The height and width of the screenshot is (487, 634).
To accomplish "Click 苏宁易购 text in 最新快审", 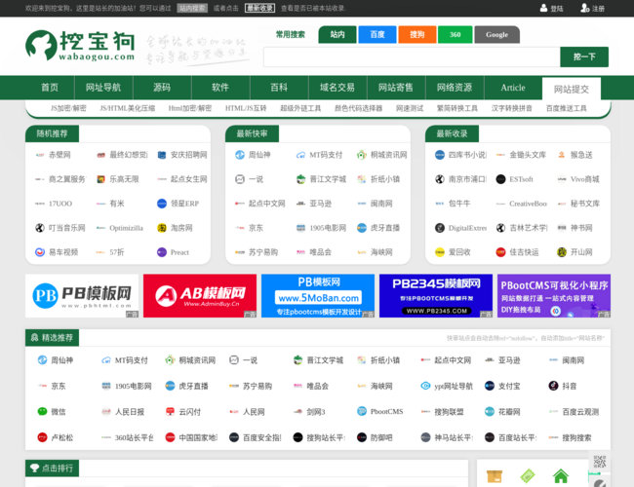I will [x=262, y=252].
